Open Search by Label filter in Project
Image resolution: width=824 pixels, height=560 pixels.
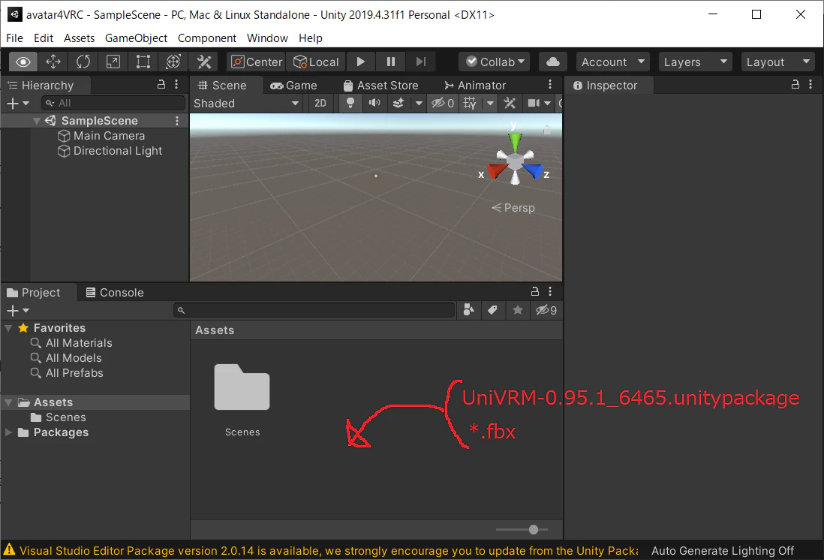(x=492, y=310)
